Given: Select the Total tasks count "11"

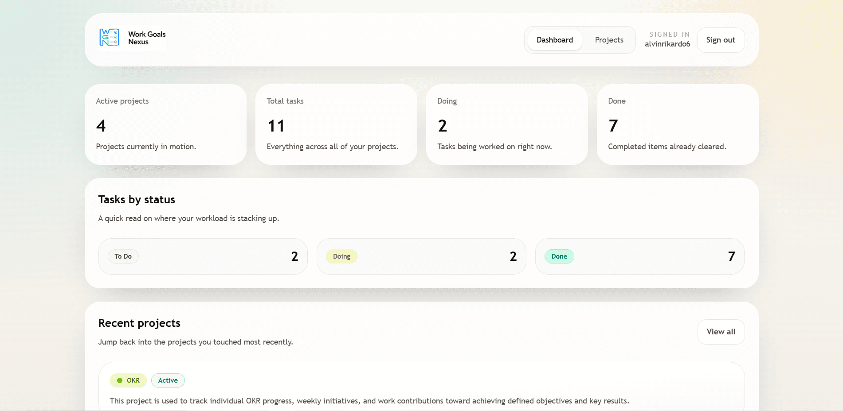Looking at the screenshot, I should 276,126.
